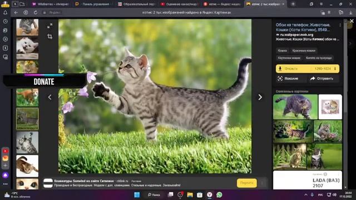Open the related kitten drawing thumbnail on white
The height and width of the screenshot is (200, 356).
[x=330, y=107]
